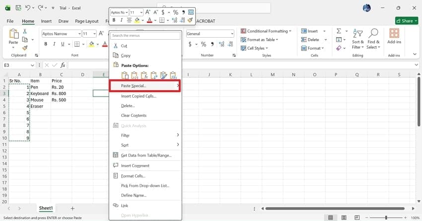
Task: Choose Paste Formatting icon in Paste Options
Action: click(164, 75)
